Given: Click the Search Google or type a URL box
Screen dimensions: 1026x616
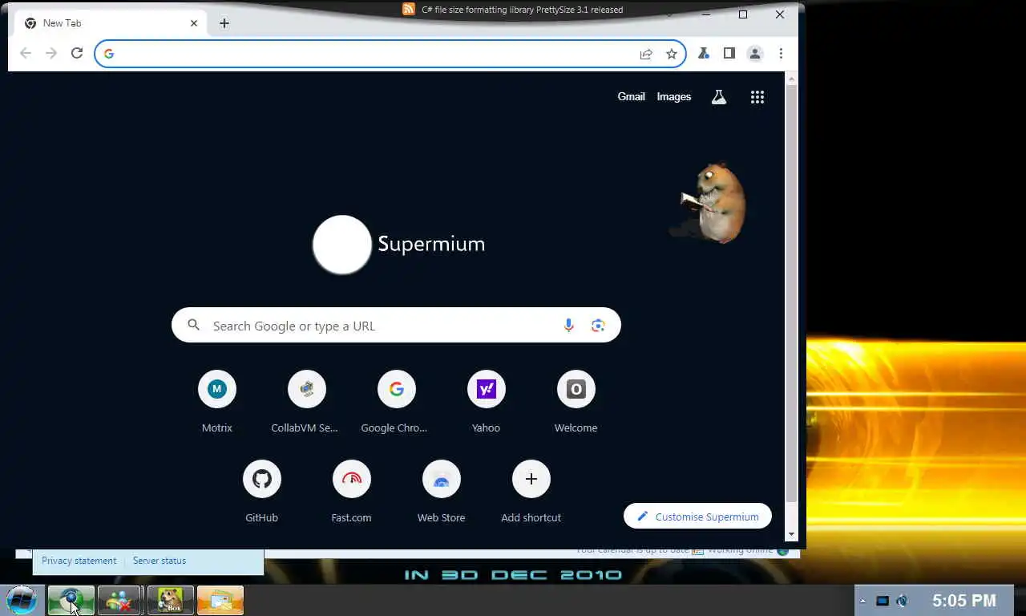Looking at the screenshot, I should 396,326.
